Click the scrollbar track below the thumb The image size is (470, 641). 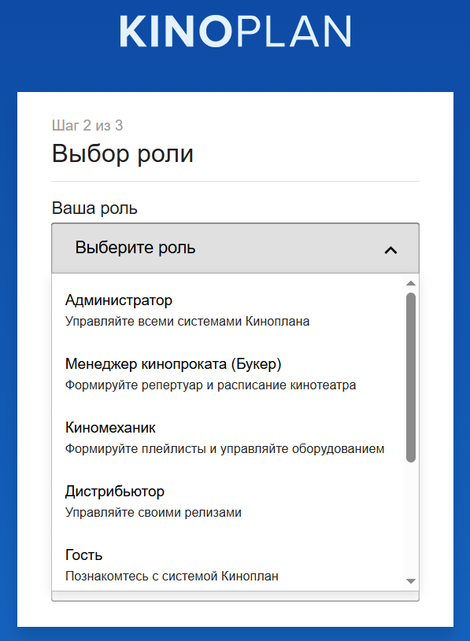tap(411, 519)
